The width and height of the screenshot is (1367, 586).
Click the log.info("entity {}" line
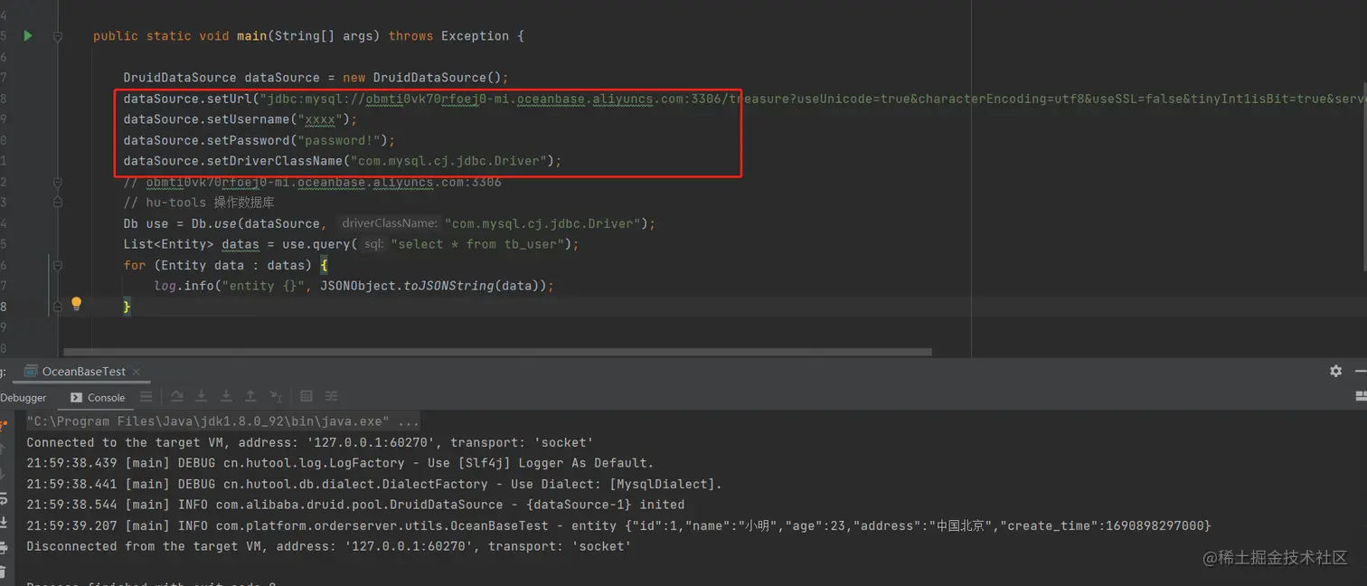(x=354, y=286)
